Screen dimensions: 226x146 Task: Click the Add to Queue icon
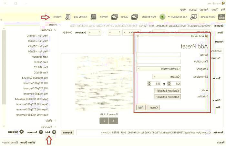135,17
